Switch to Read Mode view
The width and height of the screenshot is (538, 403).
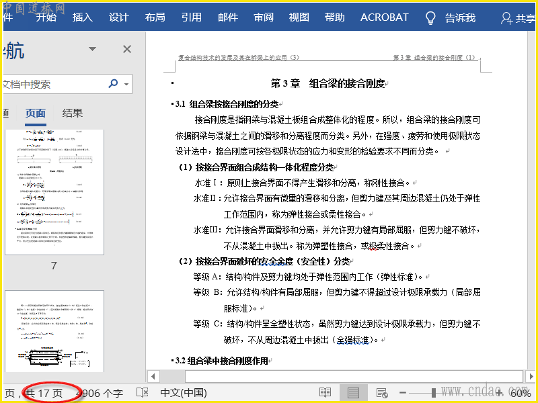click(325, 393)
